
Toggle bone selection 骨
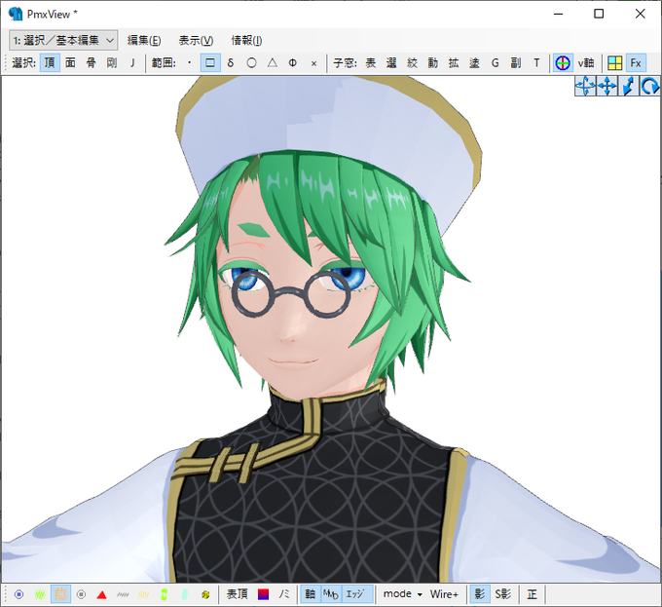coord(92,63)
